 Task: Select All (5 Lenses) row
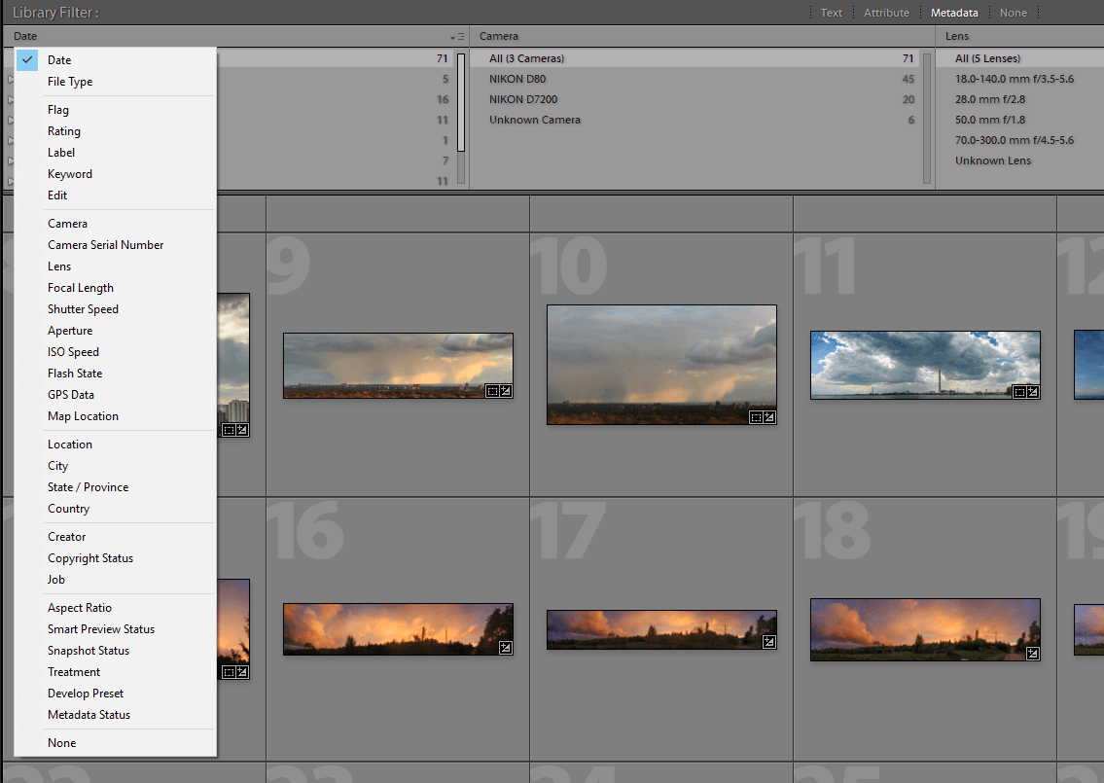[x=1020, y=58]
